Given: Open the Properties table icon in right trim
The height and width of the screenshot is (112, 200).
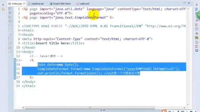Looking at the screenshot, I should [x=197, y=29].
